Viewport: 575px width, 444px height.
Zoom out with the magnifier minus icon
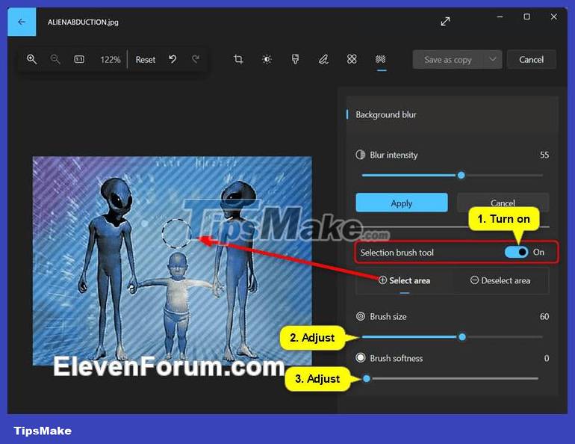coord(55,59)
